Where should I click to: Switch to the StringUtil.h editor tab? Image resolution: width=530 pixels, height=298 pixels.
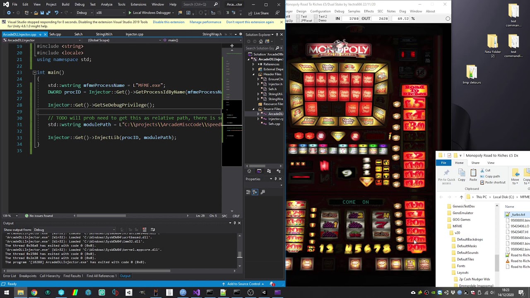pos(104,34)
